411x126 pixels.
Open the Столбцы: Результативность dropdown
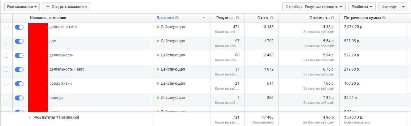[314, 6]
